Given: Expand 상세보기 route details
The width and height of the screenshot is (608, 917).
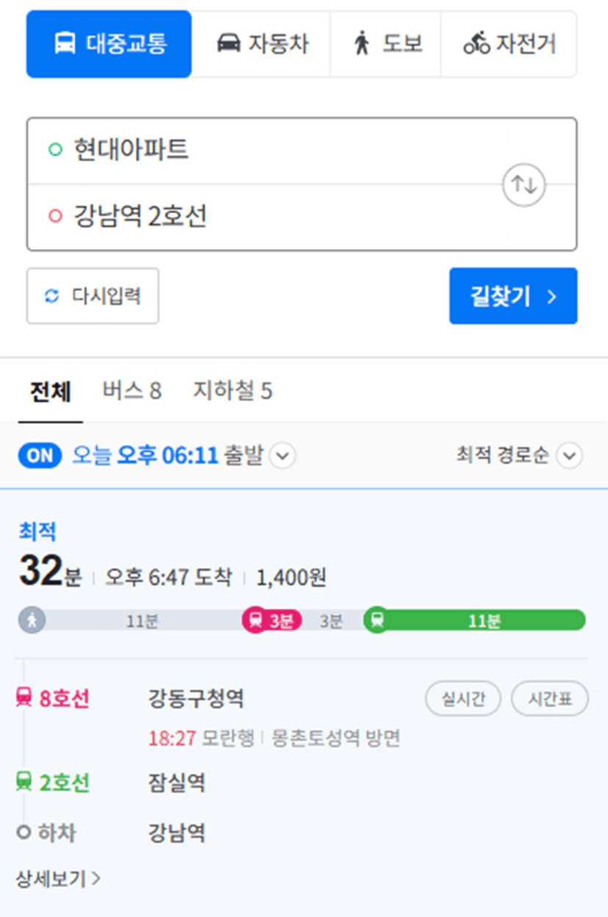Looking at the screenshot, I should (58, 878).
